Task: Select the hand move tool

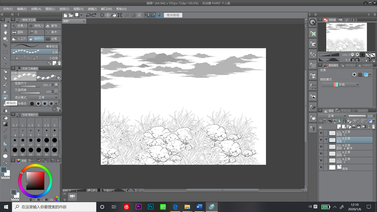Action: pyautogui.click(x=5, y=32)
